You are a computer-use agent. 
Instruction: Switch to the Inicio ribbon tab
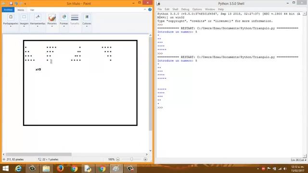(21, 10)
